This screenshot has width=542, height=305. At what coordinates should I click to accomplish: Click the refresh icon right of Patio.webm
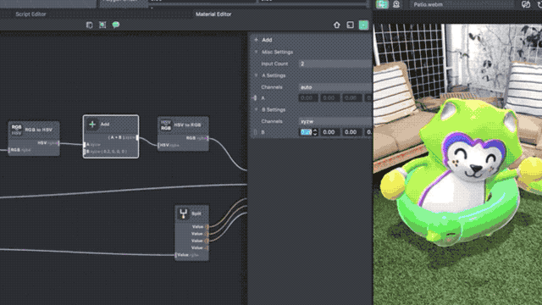[x=526, y=4]
